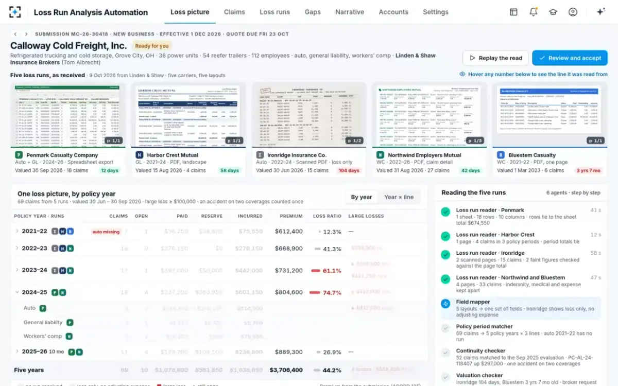The height and width of the screenshot is (386, 618).
Task: Open the Gaps tab
Action: click(x=313, y=12)
